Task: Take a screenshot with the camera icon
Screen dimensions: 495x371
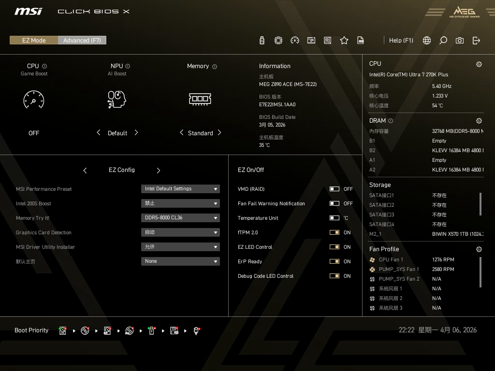Action: pyautogui.click(x=460, y=41)
